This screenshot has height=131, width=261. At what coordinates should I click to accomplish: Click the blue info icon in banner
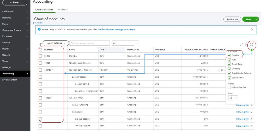coord(39,29)
